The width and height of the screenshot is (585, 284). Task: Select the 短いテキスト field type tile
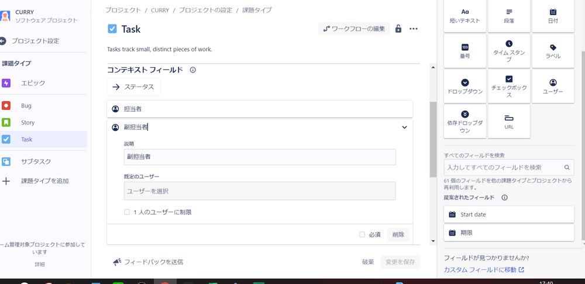pos(464,16)
